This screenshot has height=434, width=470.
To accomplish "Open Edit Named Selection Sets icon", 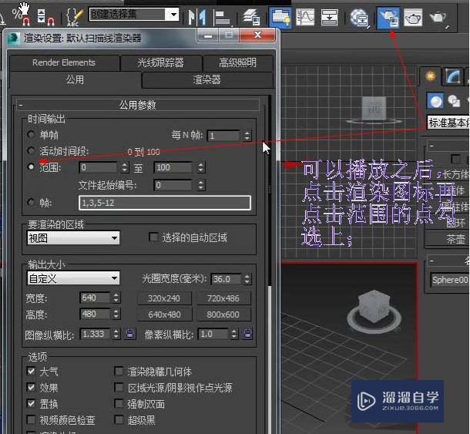I will [73, 17].
